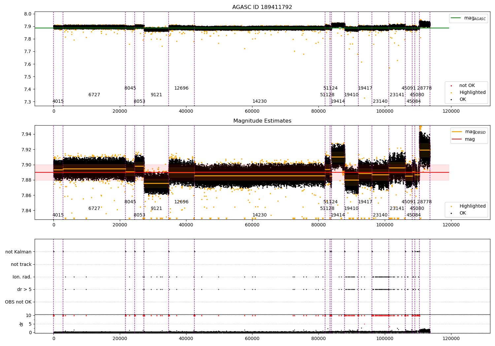Viewport: 495px width, 346px height.
Task: Click x-tick 80000 below the bottom plot
Action: pos(318,339)
